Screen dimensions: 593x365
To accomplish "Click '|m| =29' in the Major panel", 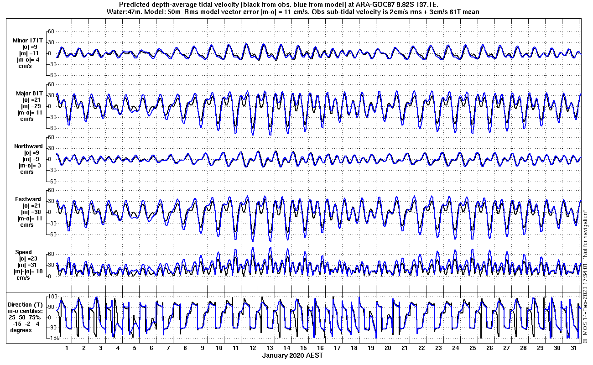I will tap(31, 107).
